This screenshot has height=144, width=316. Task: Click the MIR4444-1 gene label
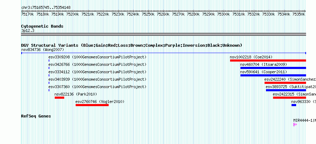coord(305,120)
